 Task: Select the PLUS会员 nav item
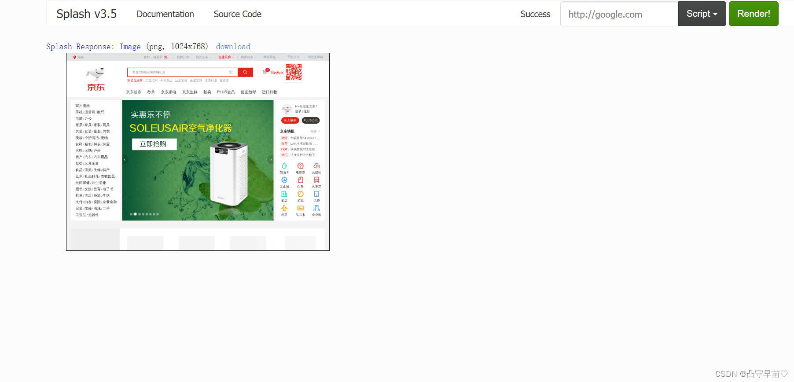(x=226, y=92)
